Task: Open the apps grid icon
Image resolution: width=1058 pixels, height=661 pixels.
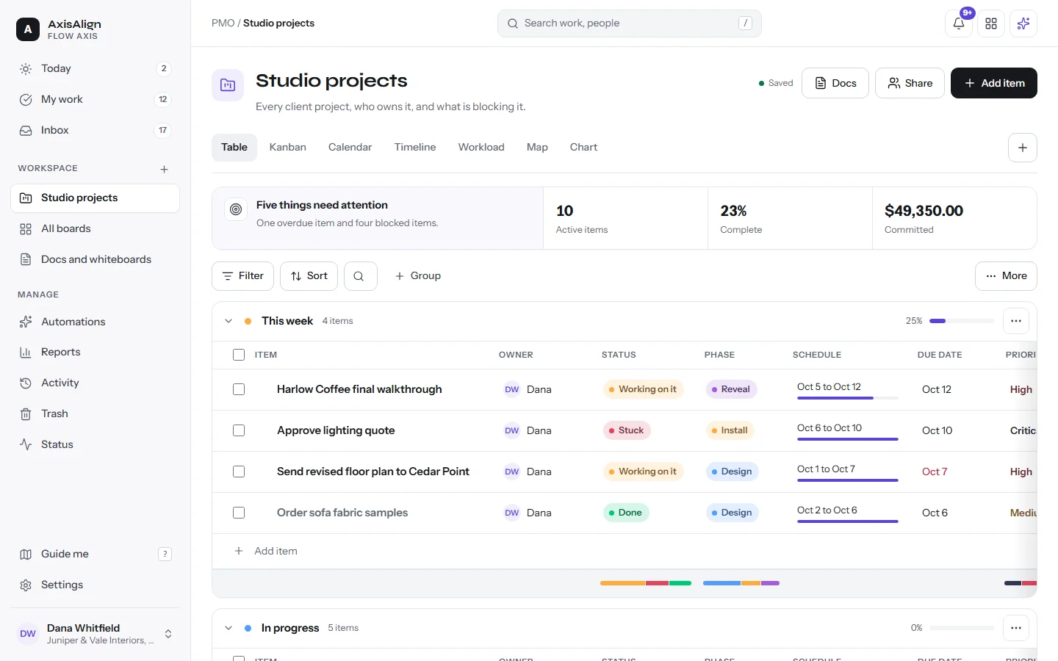Action: (x=991, y=24)
